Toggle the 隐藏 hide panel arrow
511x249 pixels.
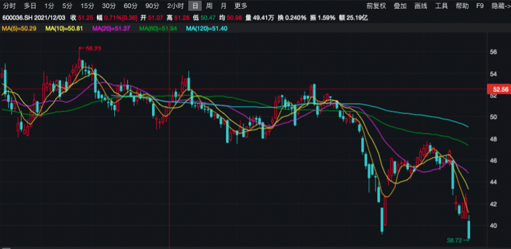click(500, 5)
